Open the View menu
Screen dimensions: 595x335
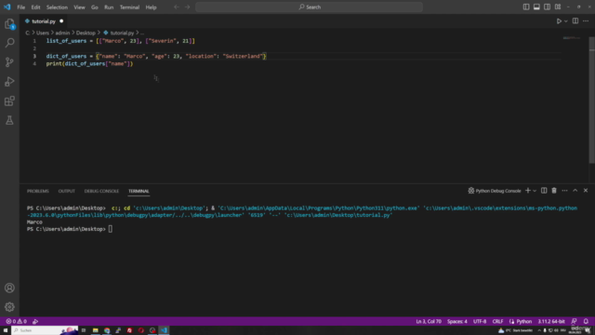[79, 7]
